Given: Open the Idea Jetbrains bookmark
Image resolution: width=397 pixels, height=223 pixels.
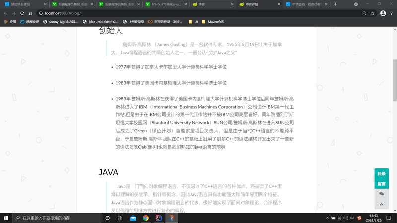Looking at the screenshot, I should (x=101, y=22).
